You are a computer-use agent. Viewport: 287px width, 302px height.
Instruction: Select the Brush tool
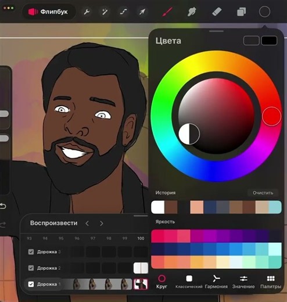coord(167,12)
